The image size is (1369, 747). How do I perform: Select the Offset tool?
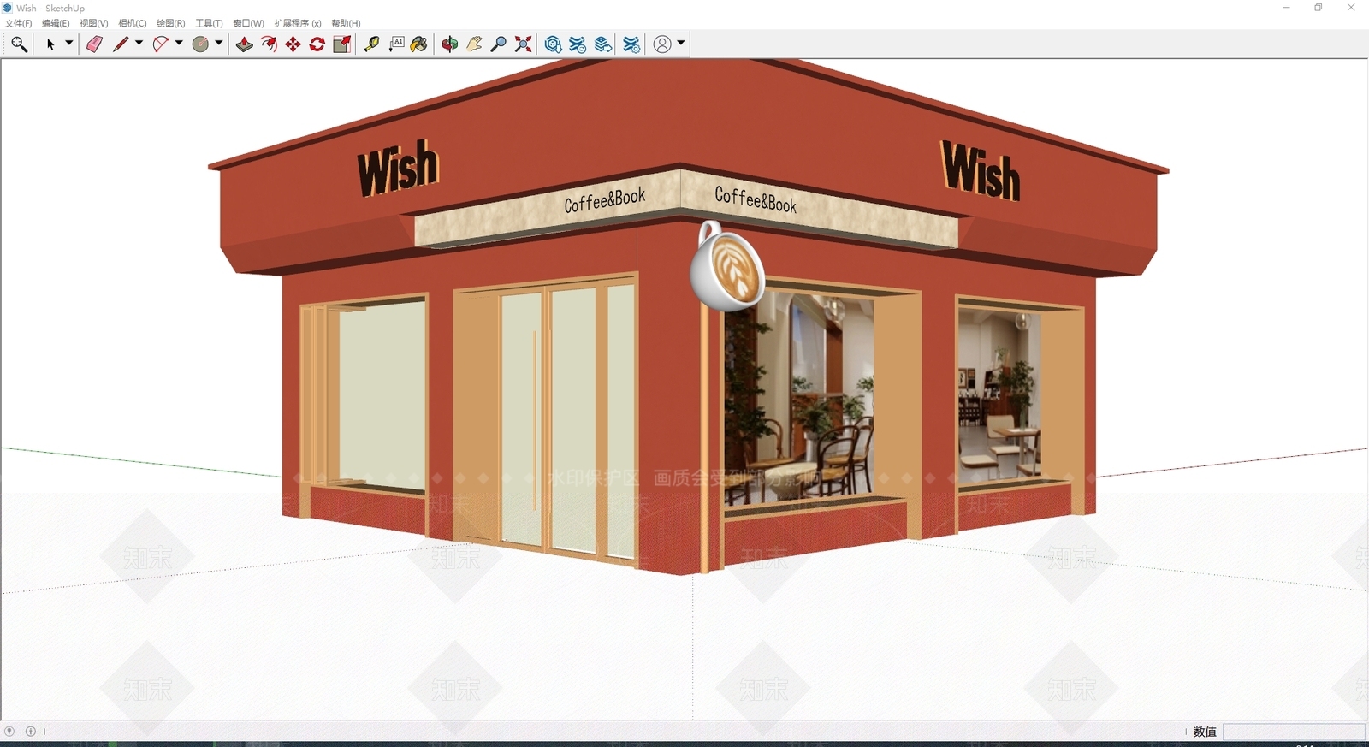pos(269,44)
